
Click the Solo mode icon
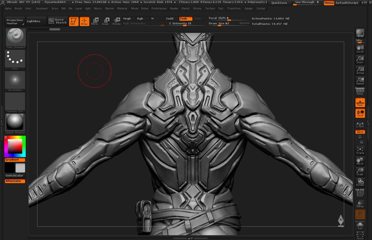click(x=360, y=225)
